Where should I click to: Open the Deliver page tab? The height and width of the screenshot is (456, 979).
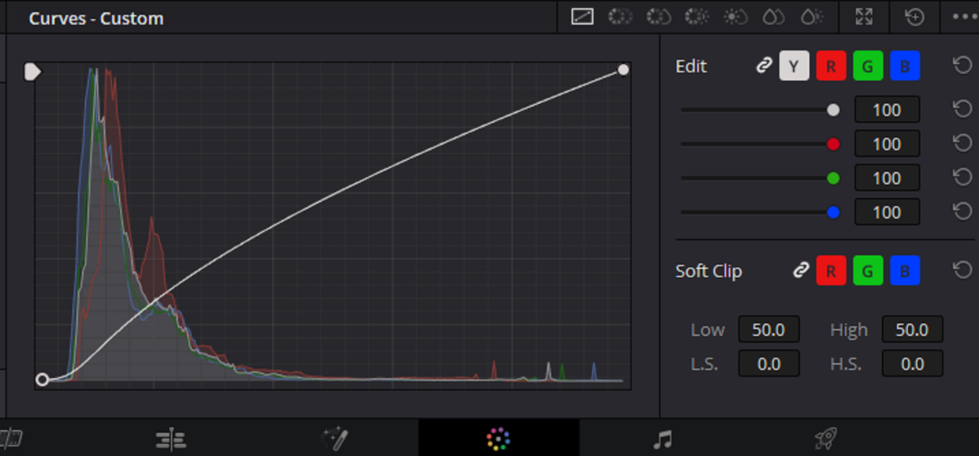tap(825, 438)
